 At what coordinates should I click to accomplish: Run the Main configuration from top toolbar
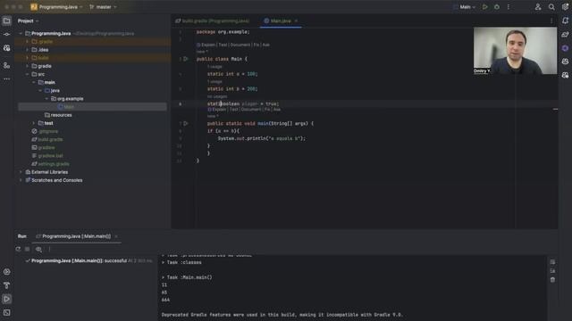click(x=484, y=7)
